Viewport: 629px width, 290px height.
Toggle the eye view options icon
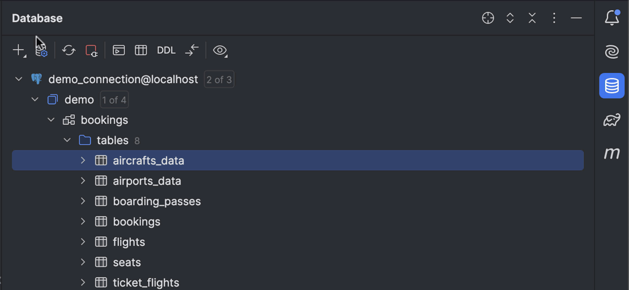coord(220,50)
